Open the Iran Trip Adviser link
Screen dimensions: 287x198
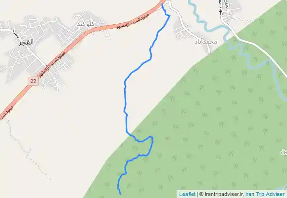click(265, 194)
